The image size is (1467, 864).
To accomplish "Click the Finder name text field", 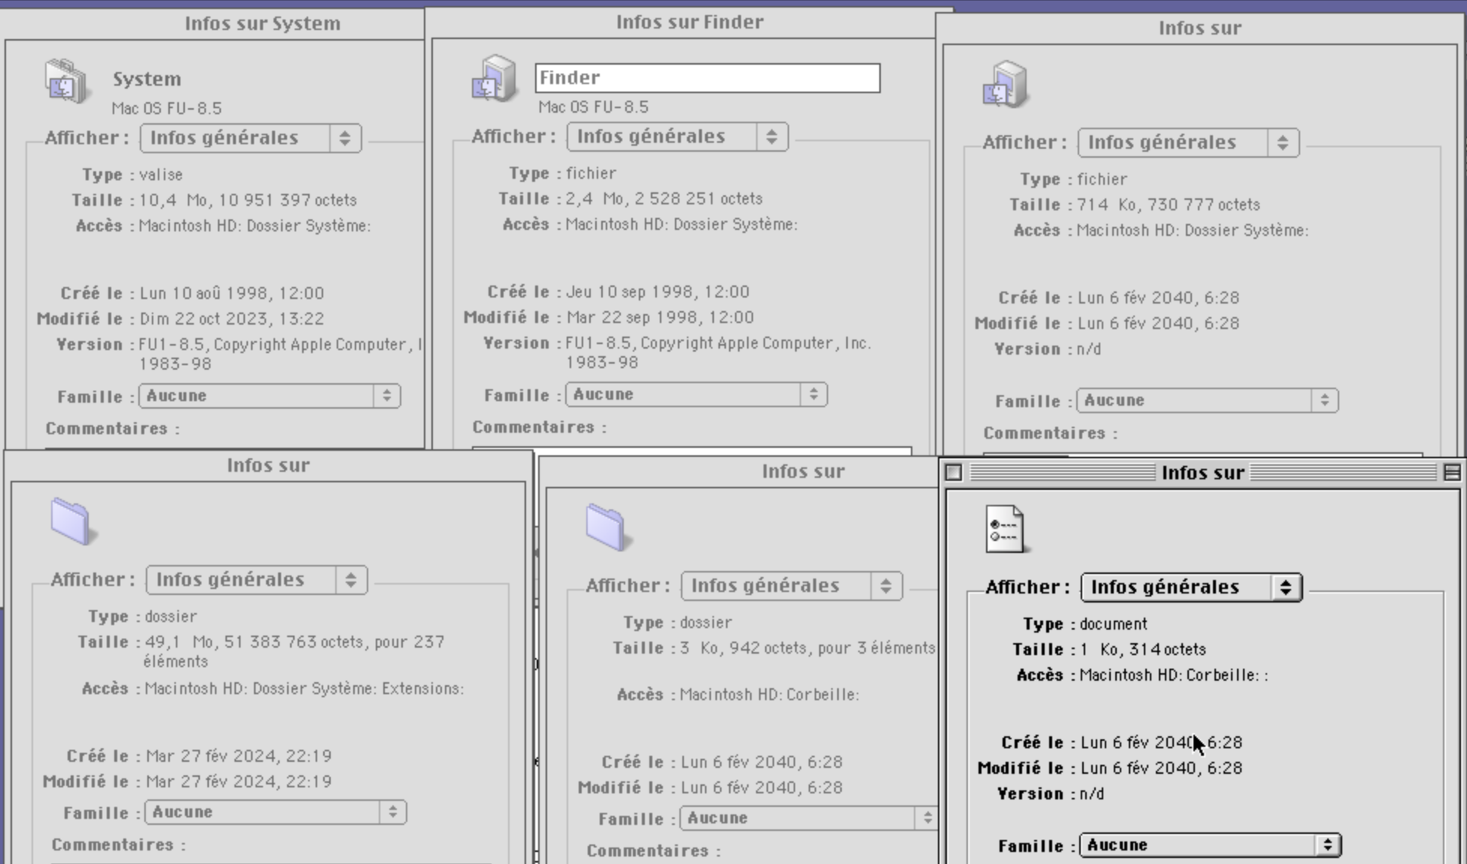I will pos(708,78).
